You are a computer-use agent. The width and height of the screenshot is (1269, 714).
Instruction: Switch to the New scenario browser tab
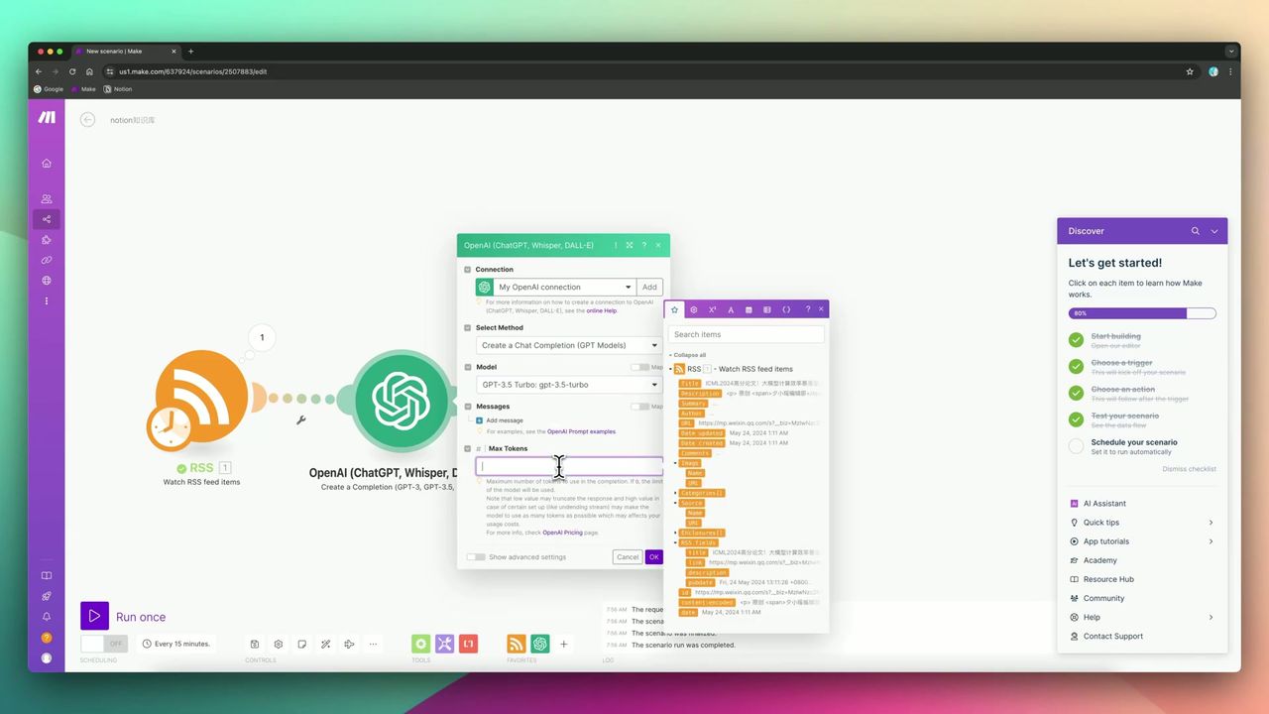(x=114, y=51)
